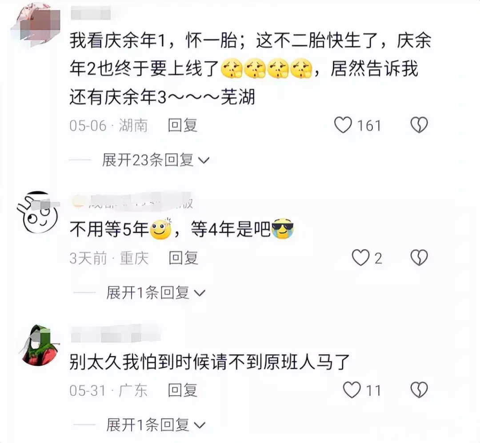Reply to the 湖南 comment via 回复
This screenshot has height=443, width=480.
(x=183, y=125)
